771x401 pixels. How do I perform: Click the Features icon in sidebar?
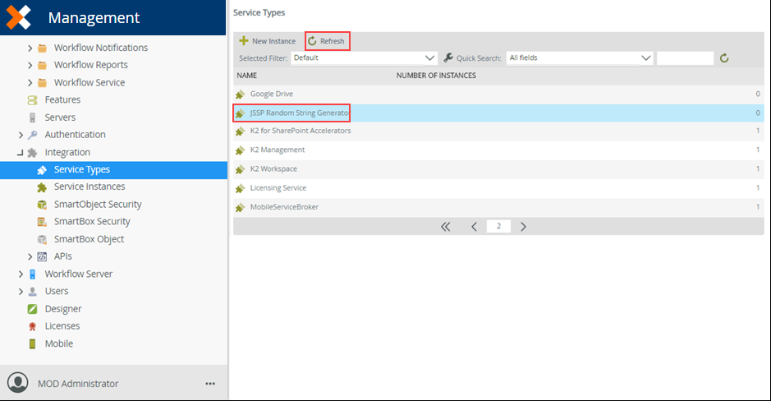[x=32, y=100]
